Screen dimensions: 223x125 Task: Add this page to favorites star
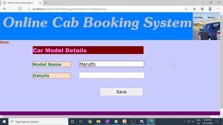tap(186, 9)
